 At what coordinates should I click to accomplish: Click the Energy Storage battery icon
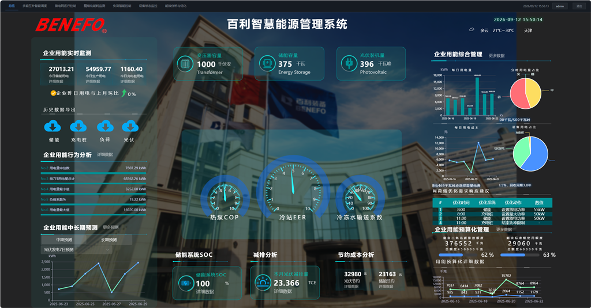(267, 63)
